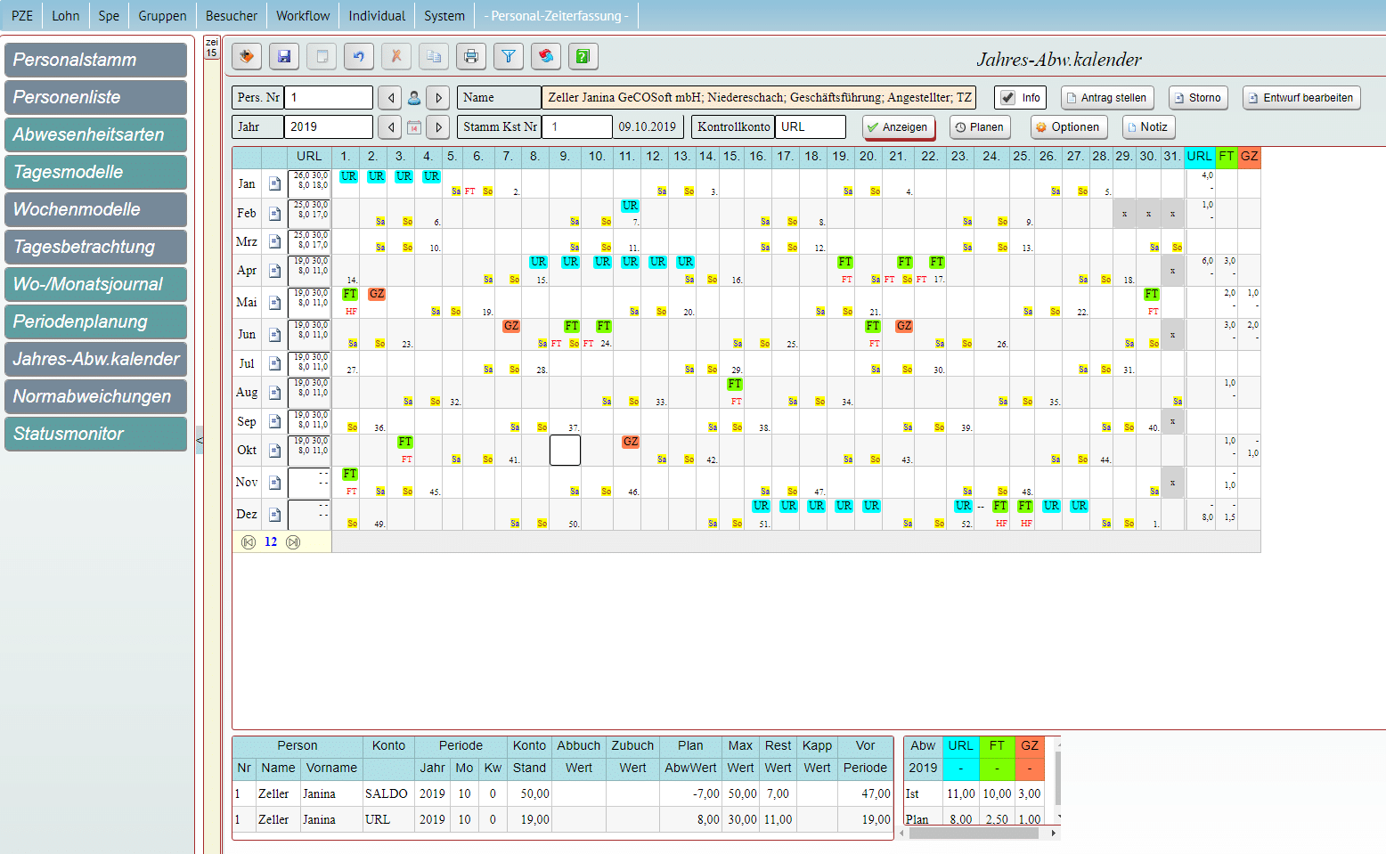The width and height of the screenshot is (1386, 854).
Task: Open the PZE menu
Action: coord(22,16)
